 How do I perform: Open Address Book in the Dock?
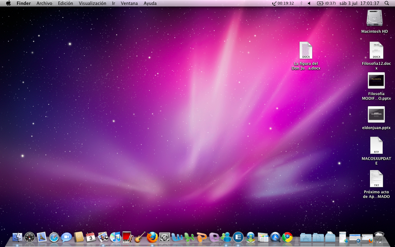(x=79, y=237)
